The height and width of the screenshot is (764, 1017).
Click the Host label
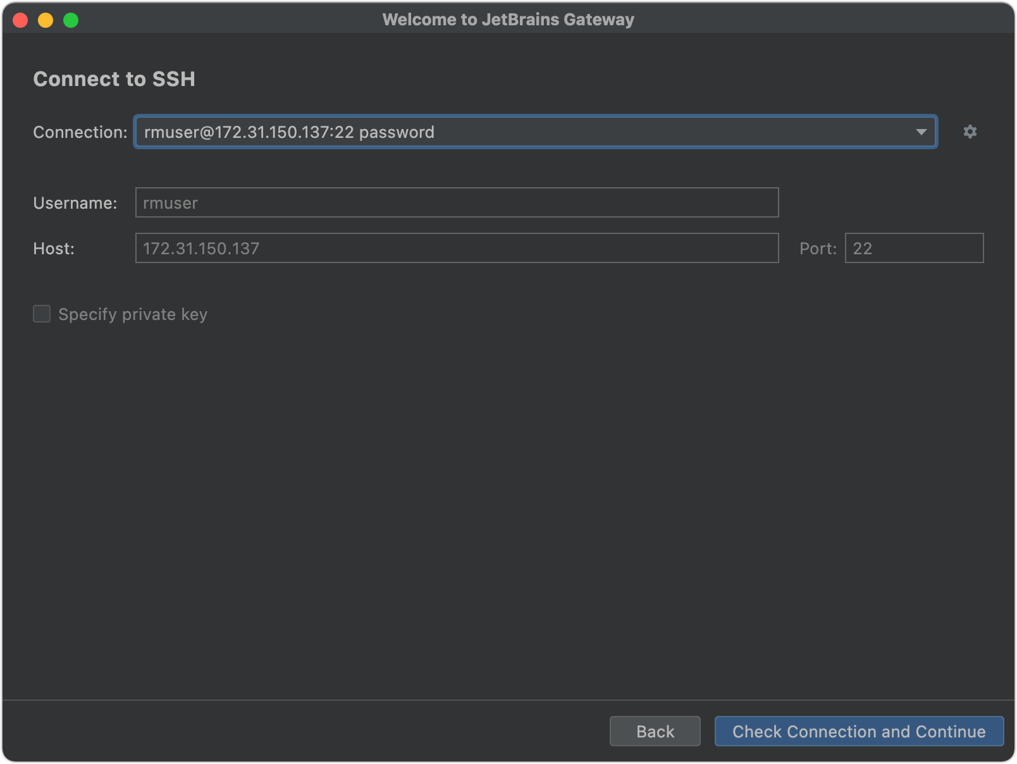pyautogui.click(x=54, y=248)
